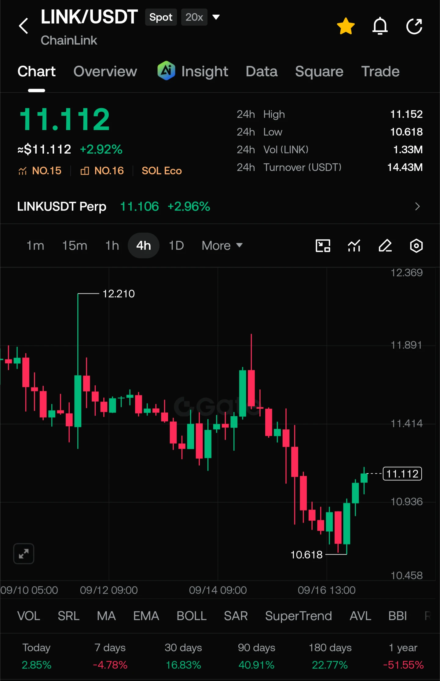Open chart settings hexagon icon
This screenshot has width=440, height=681.
pyautogui.click(x=416, y=246)
